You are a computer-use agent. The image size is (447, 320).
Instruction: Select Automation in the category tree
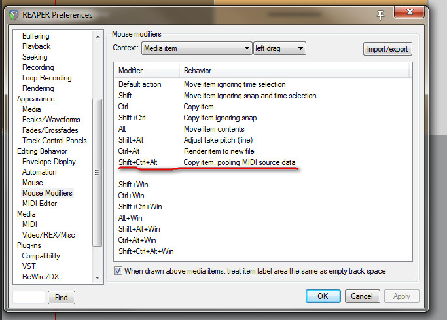coord(39,172)
